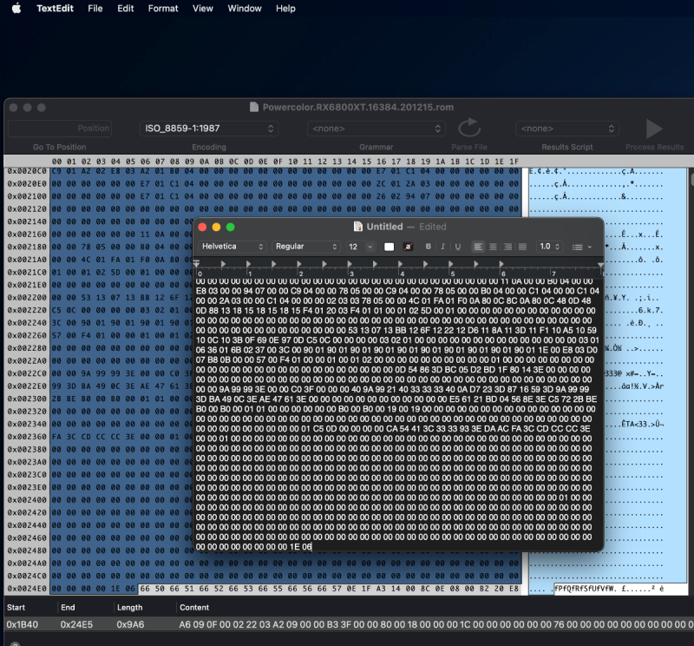The image size is (694, 646).
Task: Toggle underline formatting
Action: [x=458, y=247]
